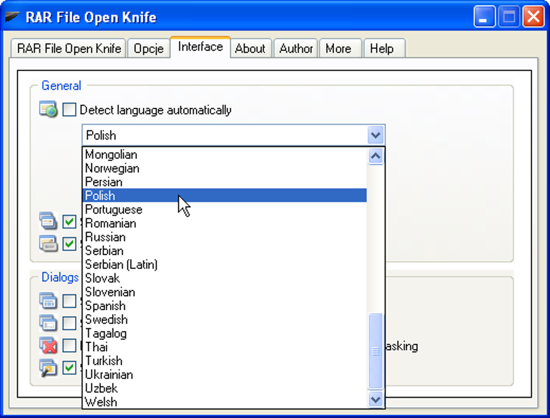Close the RAR File Open Knife window

[533, 17]
